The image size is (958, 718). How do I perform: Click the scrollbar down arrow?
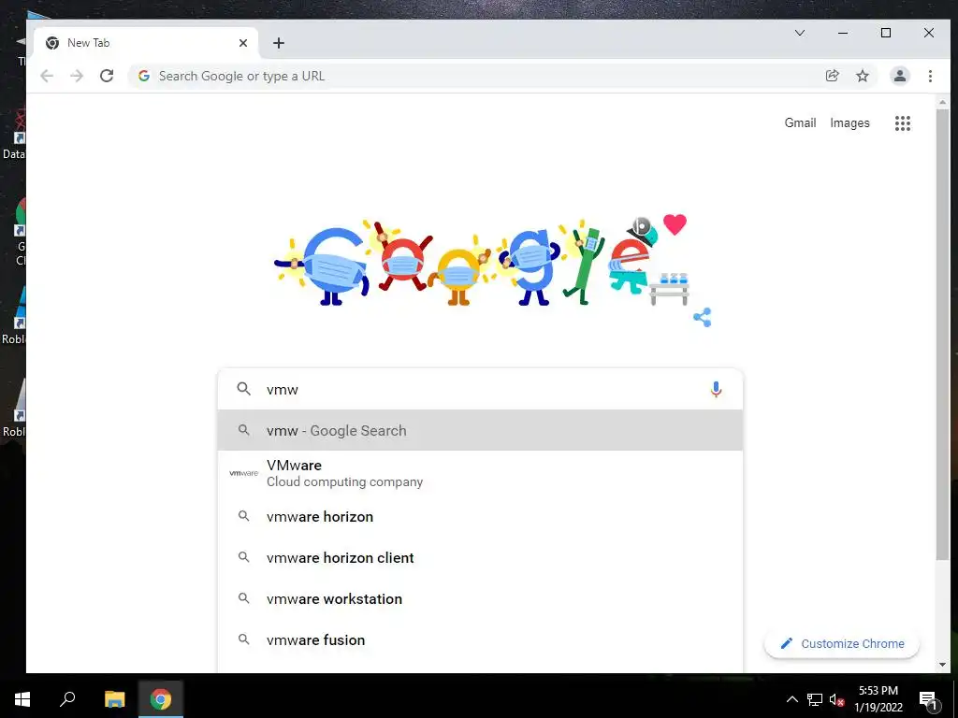[942, 665]
